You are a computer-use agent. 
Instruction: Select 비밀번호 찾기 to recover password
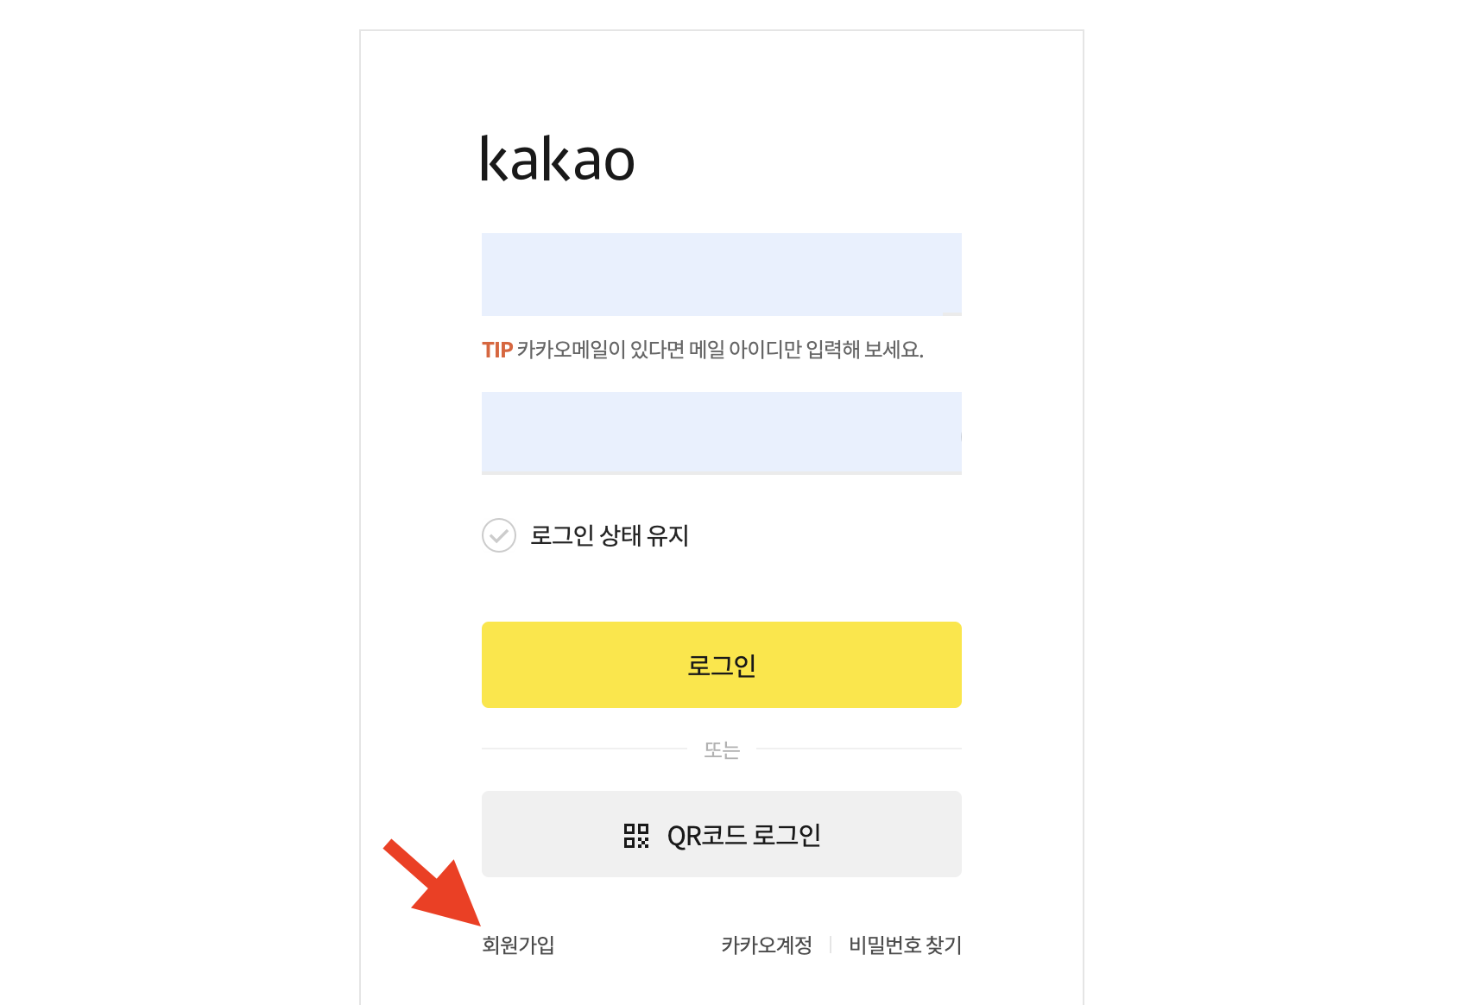tap(905, 945)
